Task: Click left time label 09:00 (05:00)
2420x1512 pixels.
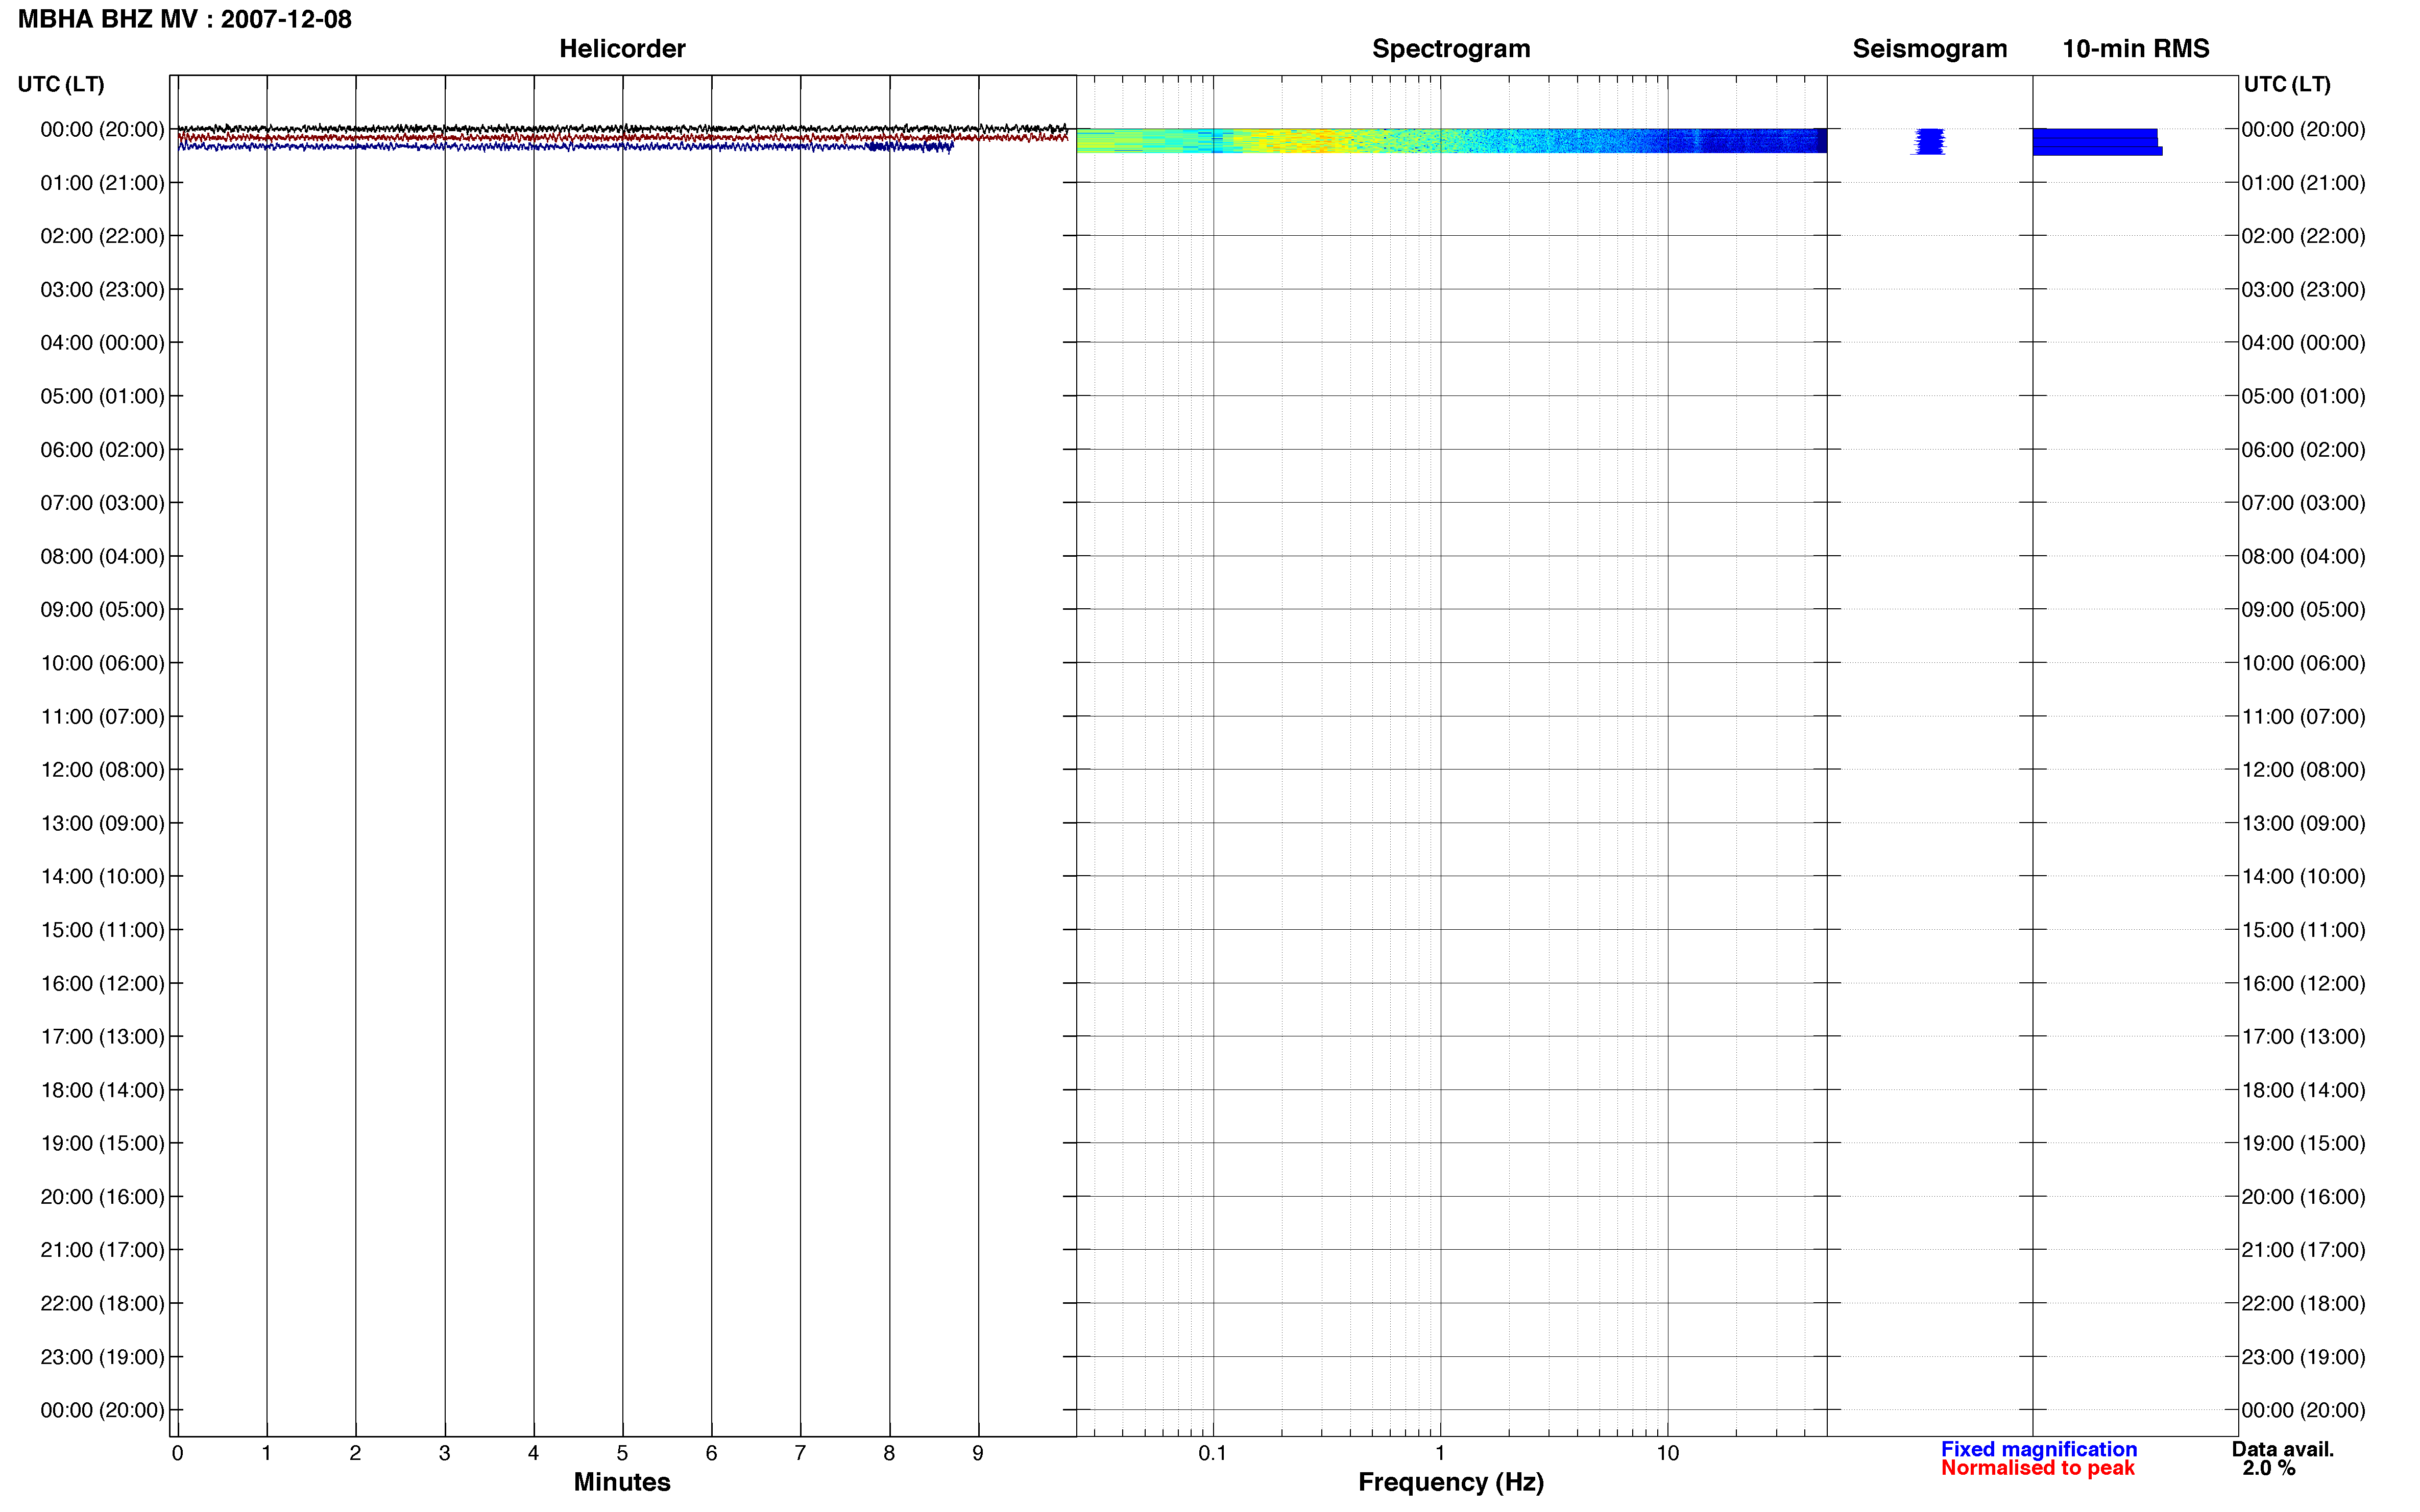Action: [x=102, y=610]
